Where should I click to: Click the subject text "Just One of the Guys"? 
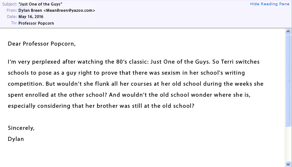point(40,4)
